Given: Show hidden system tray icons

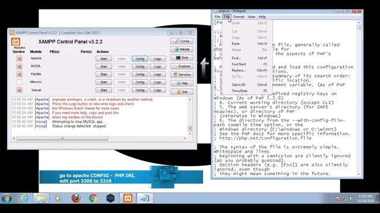Looking at the screenshot, I should [x=331, y=199].
